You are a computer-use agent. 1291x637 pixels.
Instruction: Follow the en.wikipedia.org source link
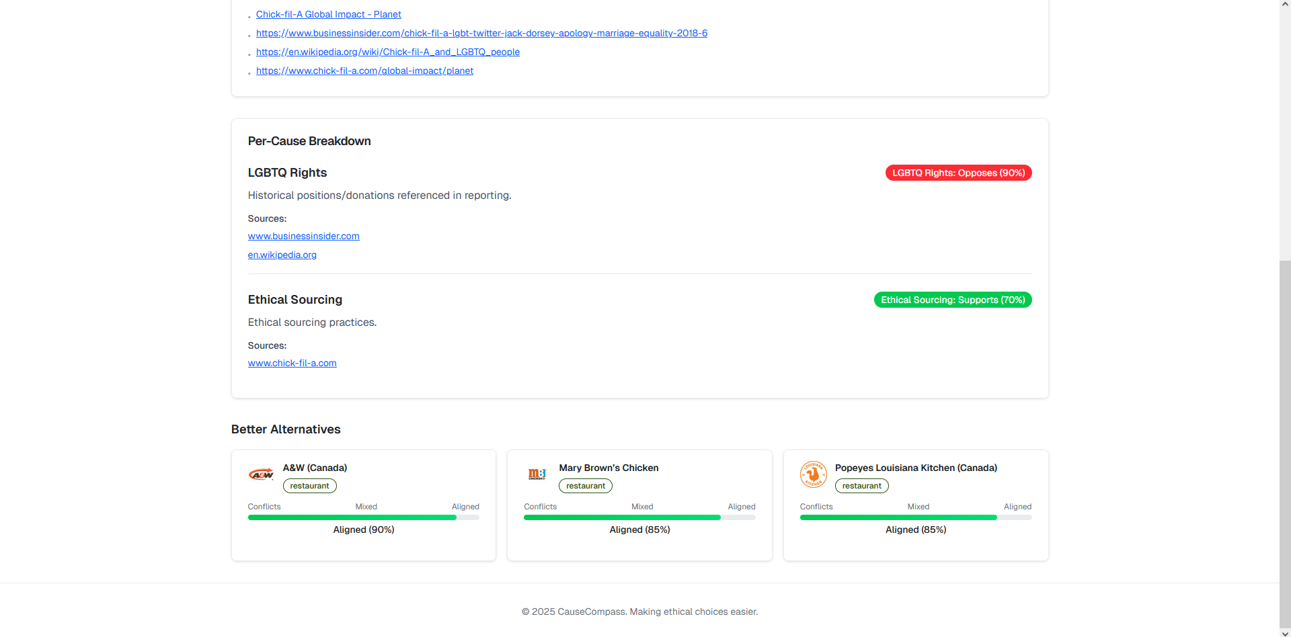coord(282,255)
